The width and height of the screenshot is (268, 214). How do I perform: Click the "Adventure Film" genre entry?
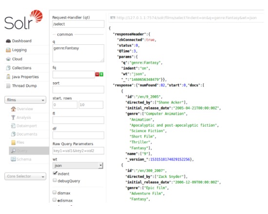coord(146,194)
